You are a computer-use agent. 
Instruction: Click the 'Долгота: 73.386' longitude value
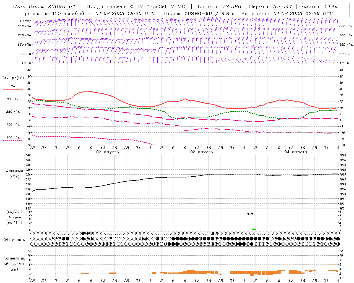(218, 7)
